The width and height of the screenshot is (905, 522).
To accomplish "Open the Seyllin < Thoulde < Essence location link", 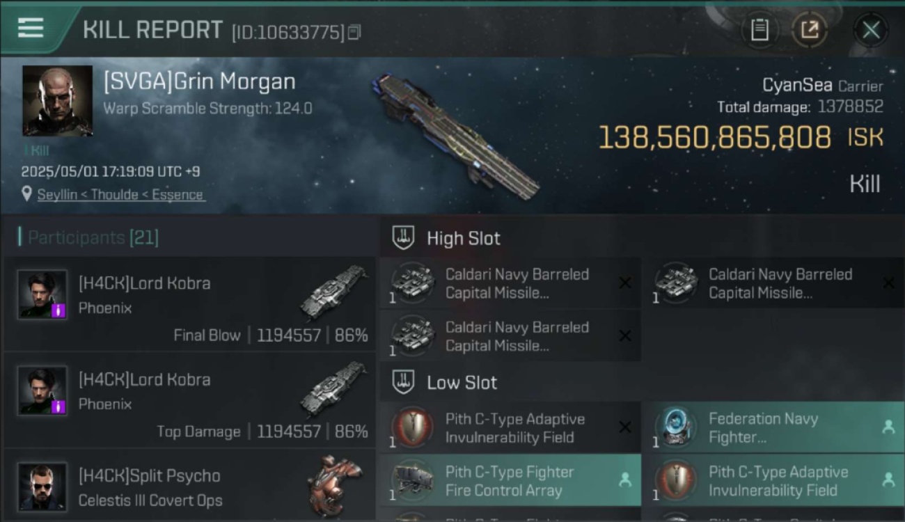I will click(x=120, y=195).
